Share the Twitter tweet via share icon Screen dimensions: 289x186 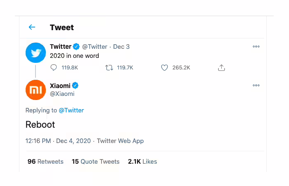tap(221, 68)
